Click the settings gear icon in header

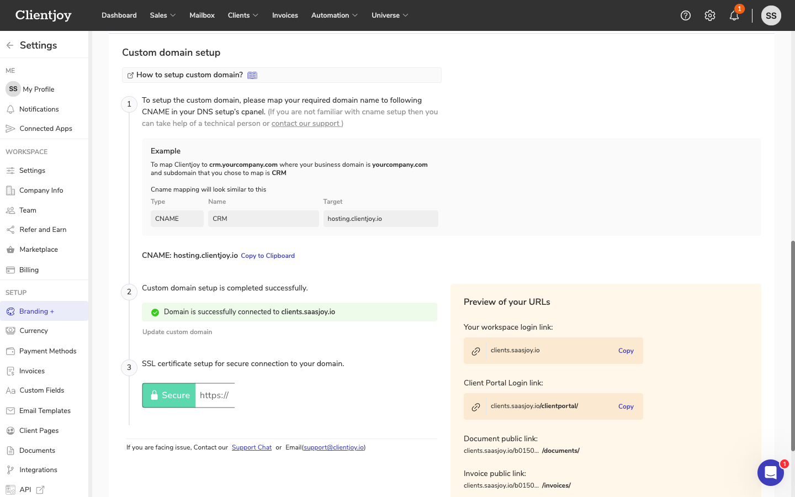tap(709, 15)
